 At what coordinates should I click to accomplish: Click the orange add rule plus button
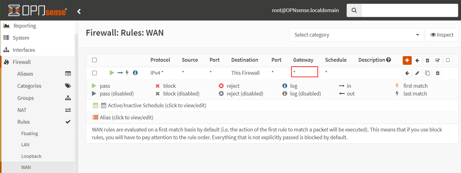point(407,60)
